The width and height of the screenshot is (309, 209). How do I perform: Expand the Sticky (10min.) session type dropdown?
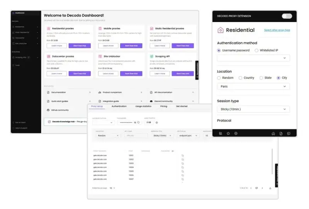click(x=253, y=110)
